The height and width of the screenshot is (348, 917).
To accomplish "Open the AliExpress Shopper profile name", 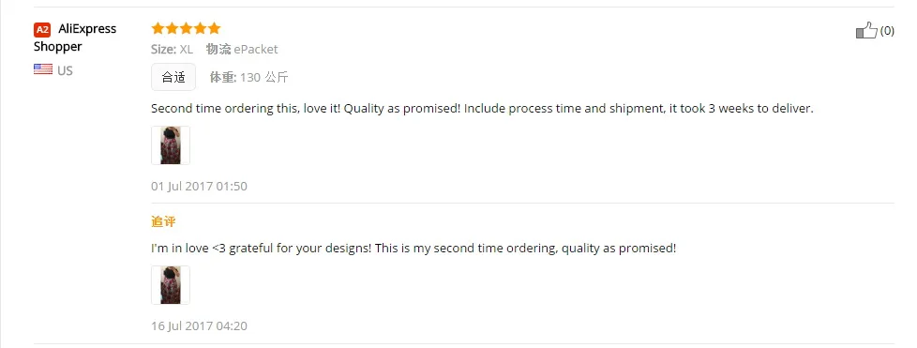I will [x=75, y=38].
